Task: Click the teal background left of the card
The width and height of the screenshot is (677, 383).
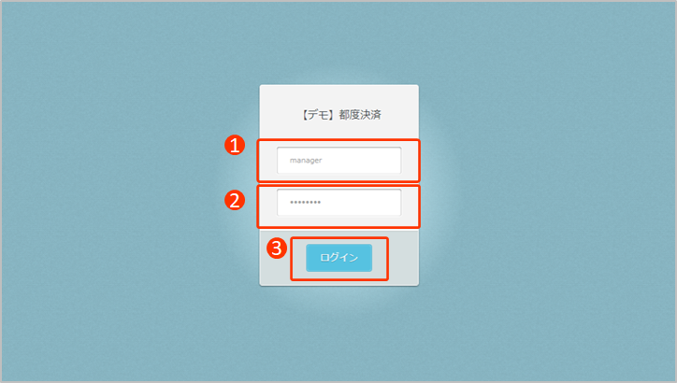Action: click(130, 191)
